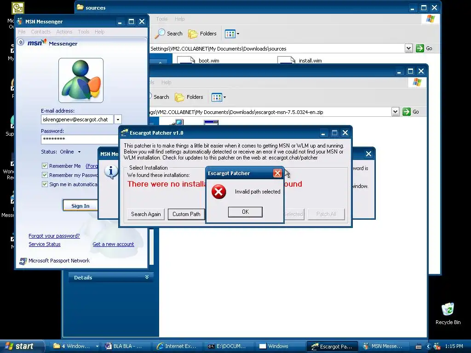Close the Escargot Patcher error dialog
The width and height of the screenshot is (471, 353).
(277, 173)
